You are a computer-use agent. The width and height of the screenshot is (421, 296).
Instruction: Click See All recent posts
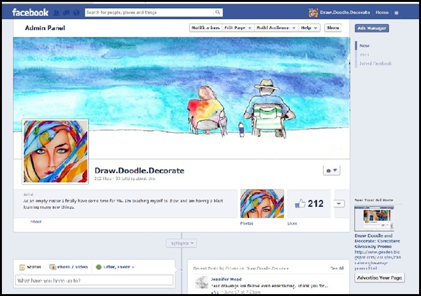coord(337,268)
